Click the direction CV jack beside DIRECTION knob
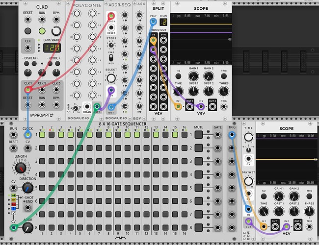Image resolution: width=319 pixels, height=245 pixels. [14, 188]
